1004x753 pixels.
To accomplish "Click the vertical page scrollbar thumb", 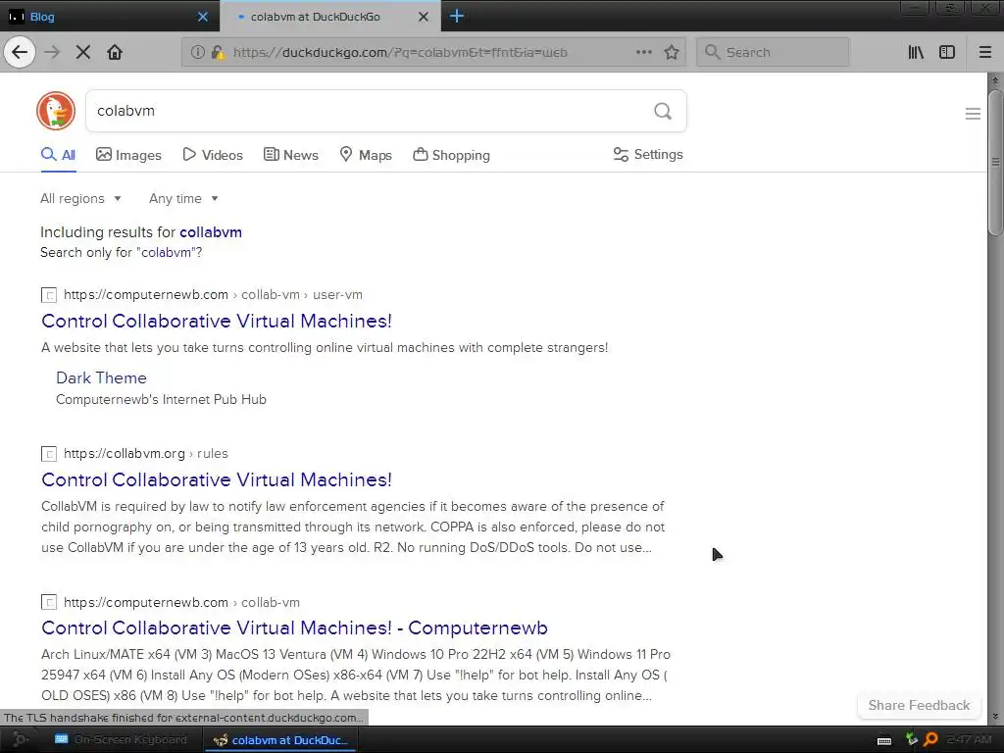I will point(995,164).
